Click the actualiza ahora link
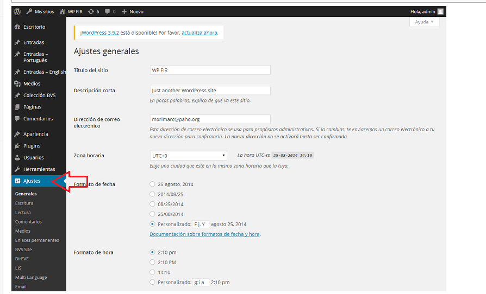 tap(200, 33)
